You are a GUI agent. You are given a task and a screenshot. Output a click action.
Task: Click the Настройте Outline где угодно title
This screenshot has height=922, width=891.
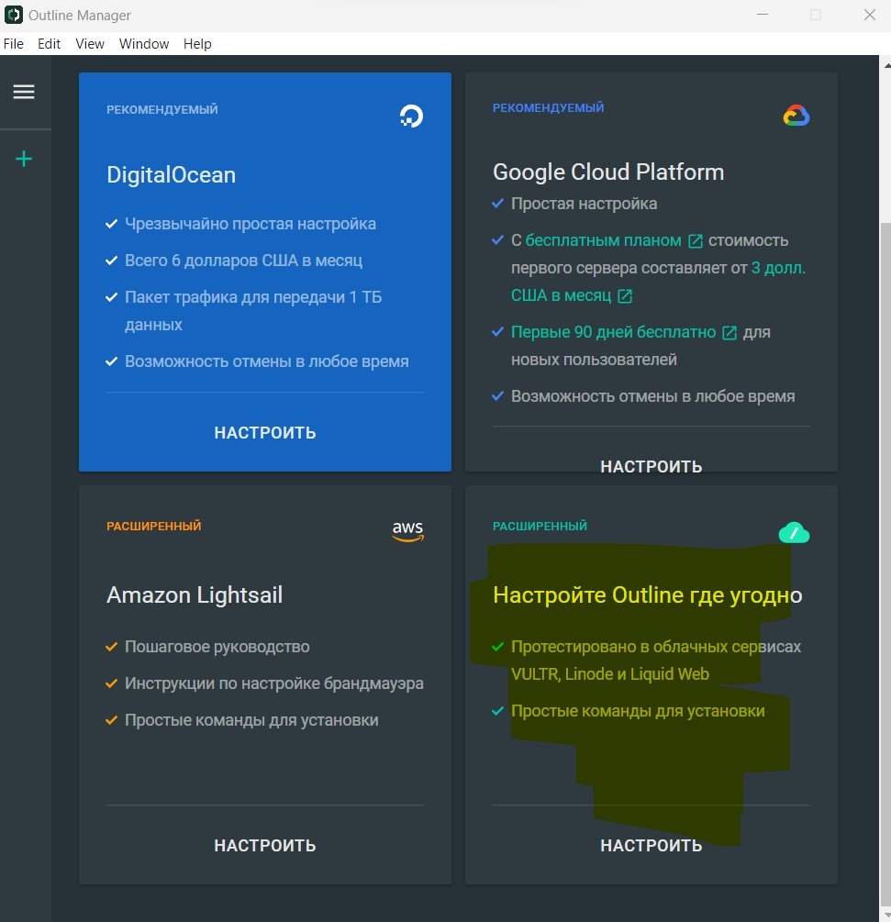click(x=648, y=595)
